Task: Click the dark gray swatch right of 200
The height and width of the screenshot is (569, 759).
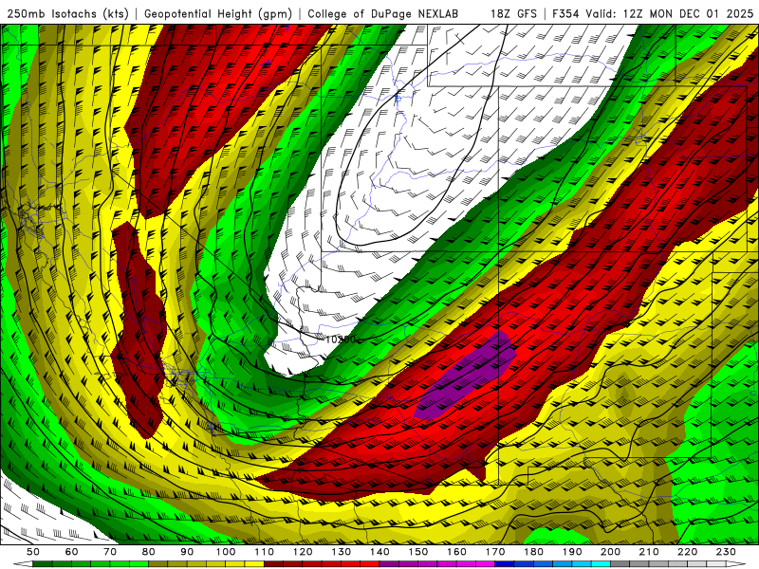Action: 620,563
